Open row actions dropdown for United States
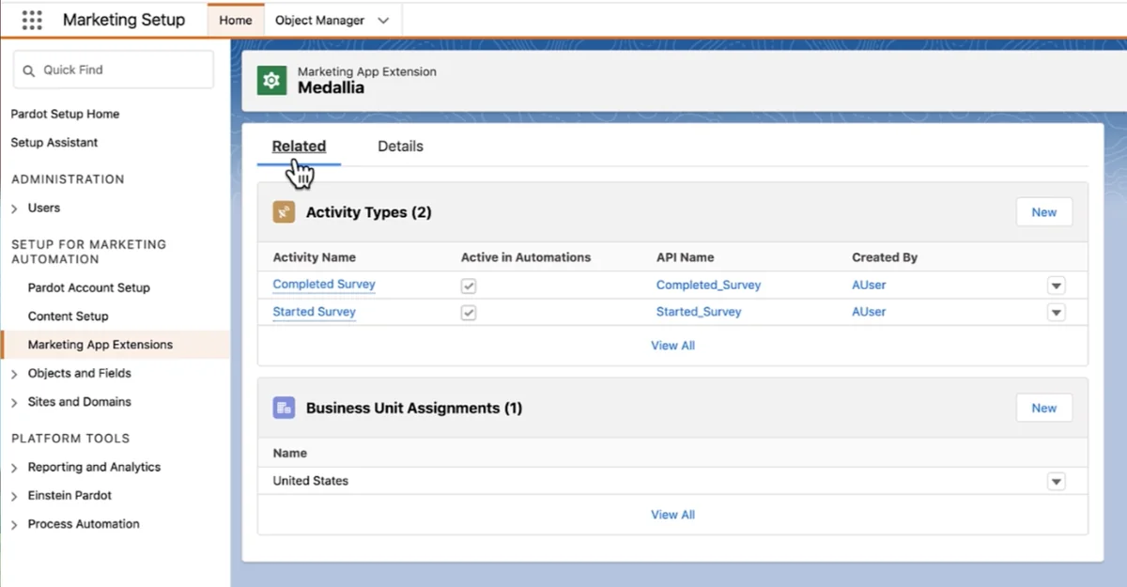The image size is (1127, 587). (x=1057, y=481)
